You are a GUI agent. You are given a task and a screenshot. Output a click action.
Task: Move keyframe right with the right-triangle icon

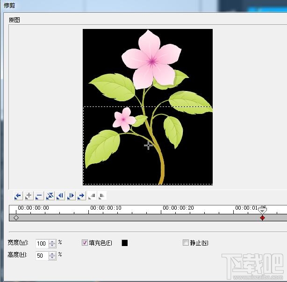pos(71,196)
